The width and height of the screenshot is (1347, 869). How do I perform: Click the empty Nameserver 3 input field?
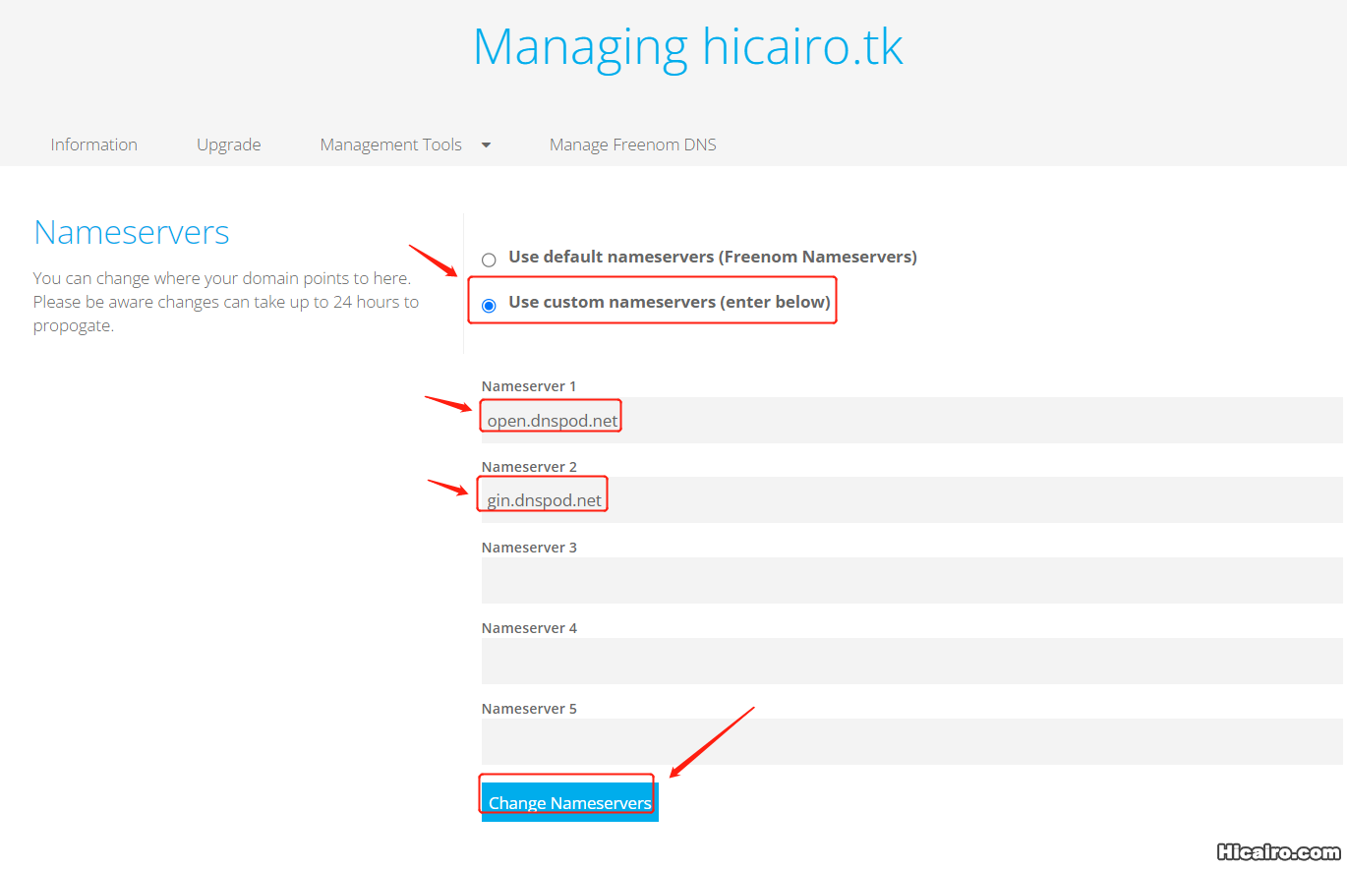click(910, 581)
